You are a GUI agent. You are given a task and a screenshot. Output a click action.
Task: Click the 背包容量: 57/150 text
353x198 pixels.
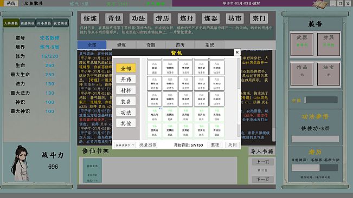(189, 145)
